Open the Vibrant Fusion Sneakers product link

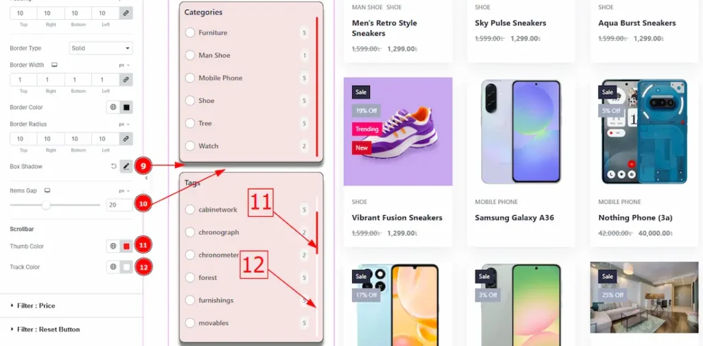coord(397,218)
